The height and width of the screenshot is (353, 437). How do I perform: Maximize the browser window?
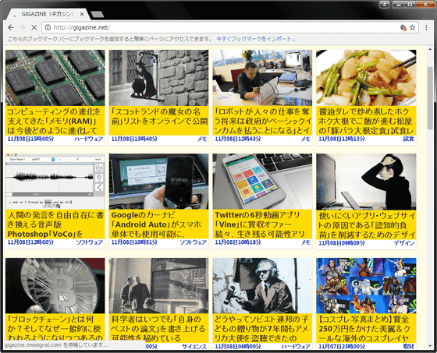410,4
